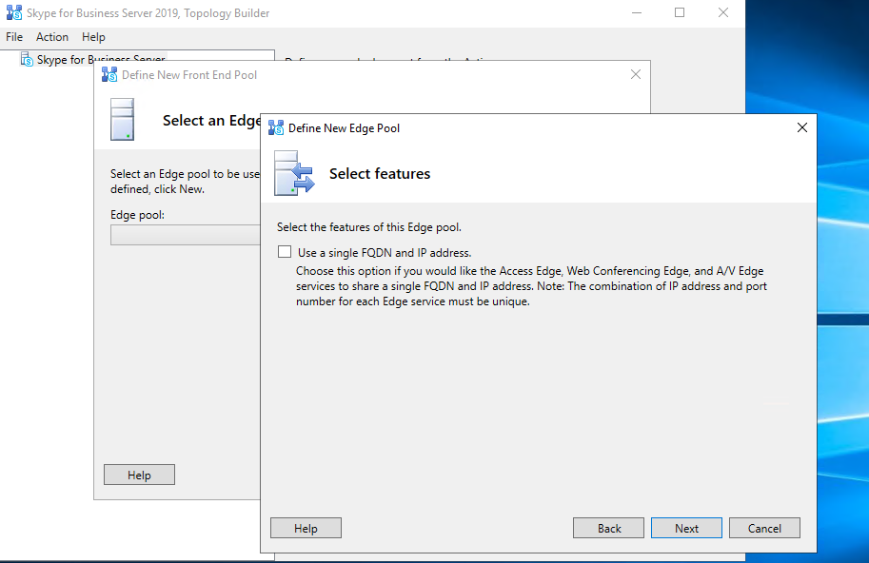Go Back in the Edge Pool wizard
869x563 pixels.
click(609, 529)
